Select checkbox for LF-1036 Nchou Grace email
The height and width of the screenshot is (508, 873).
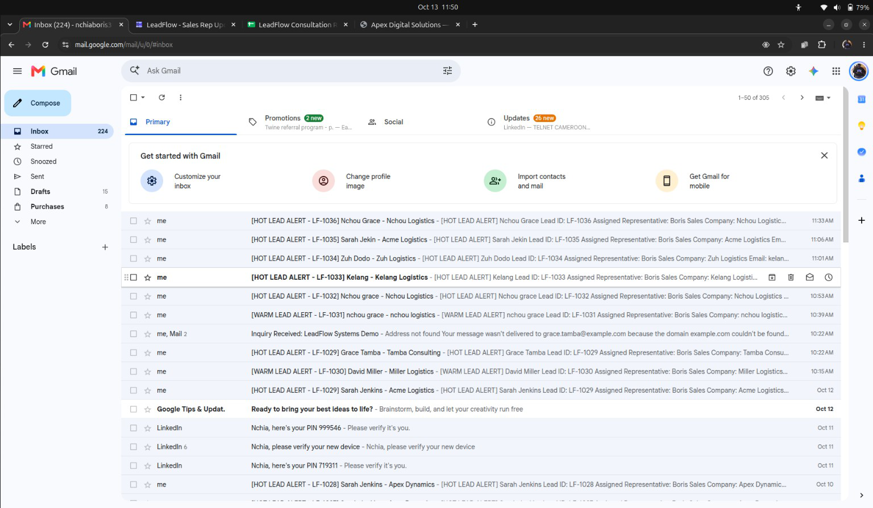pos(134,221)
